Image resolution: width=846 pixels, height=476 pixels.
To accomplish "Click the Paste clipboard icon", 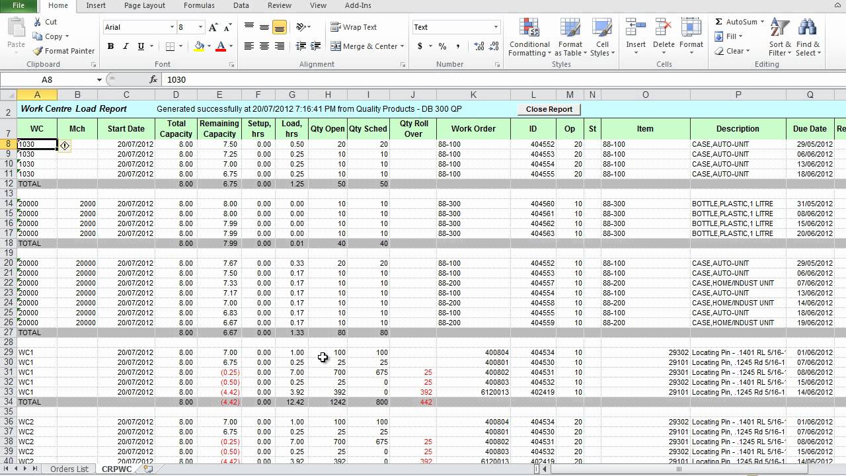I will click(x=17, y=28).
